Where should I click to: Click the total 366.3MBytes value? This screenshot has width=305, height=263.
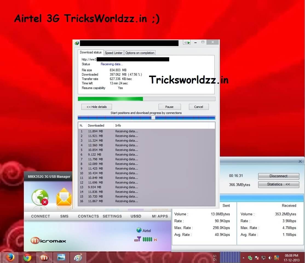[x=240, y=185]
